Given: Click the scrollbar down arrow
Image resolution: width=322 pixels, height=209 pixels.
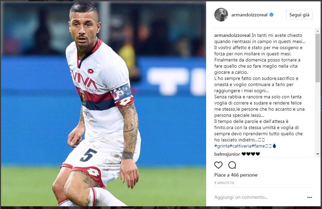Looking at the screenshot, I should pos(318,154).
